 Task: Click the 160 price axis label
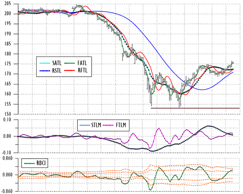tap(8, 94)
